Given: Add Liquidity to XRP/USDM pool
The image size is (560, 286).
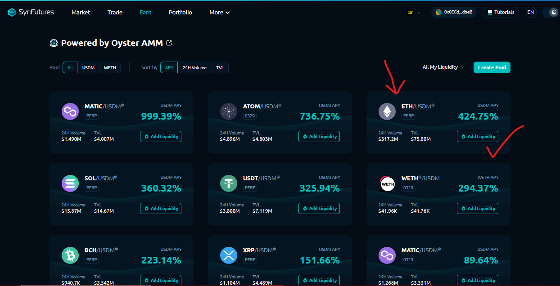Looking at the screenshot, I should [319, 280].
